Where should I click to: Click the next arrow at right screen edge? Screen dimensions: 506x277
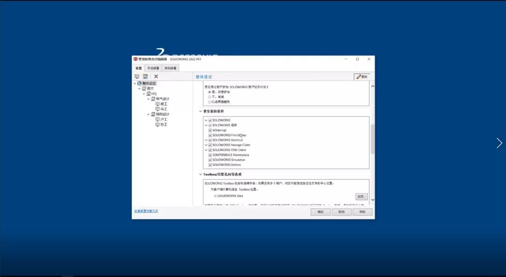(499, 143)
